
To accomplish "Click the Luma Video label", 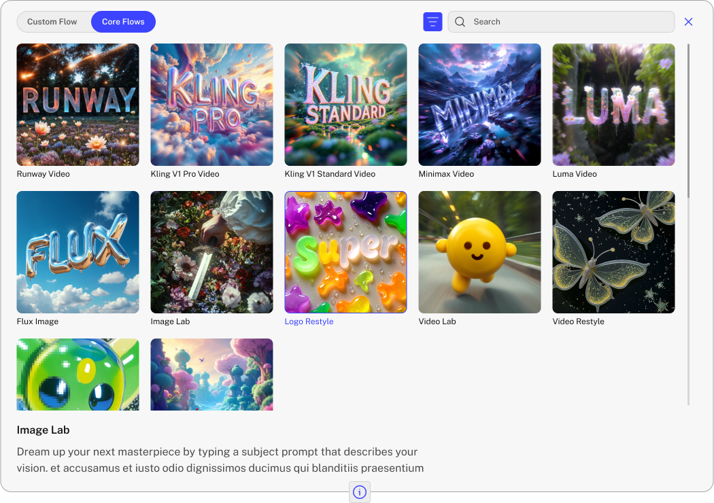I will tap(575, 174).
